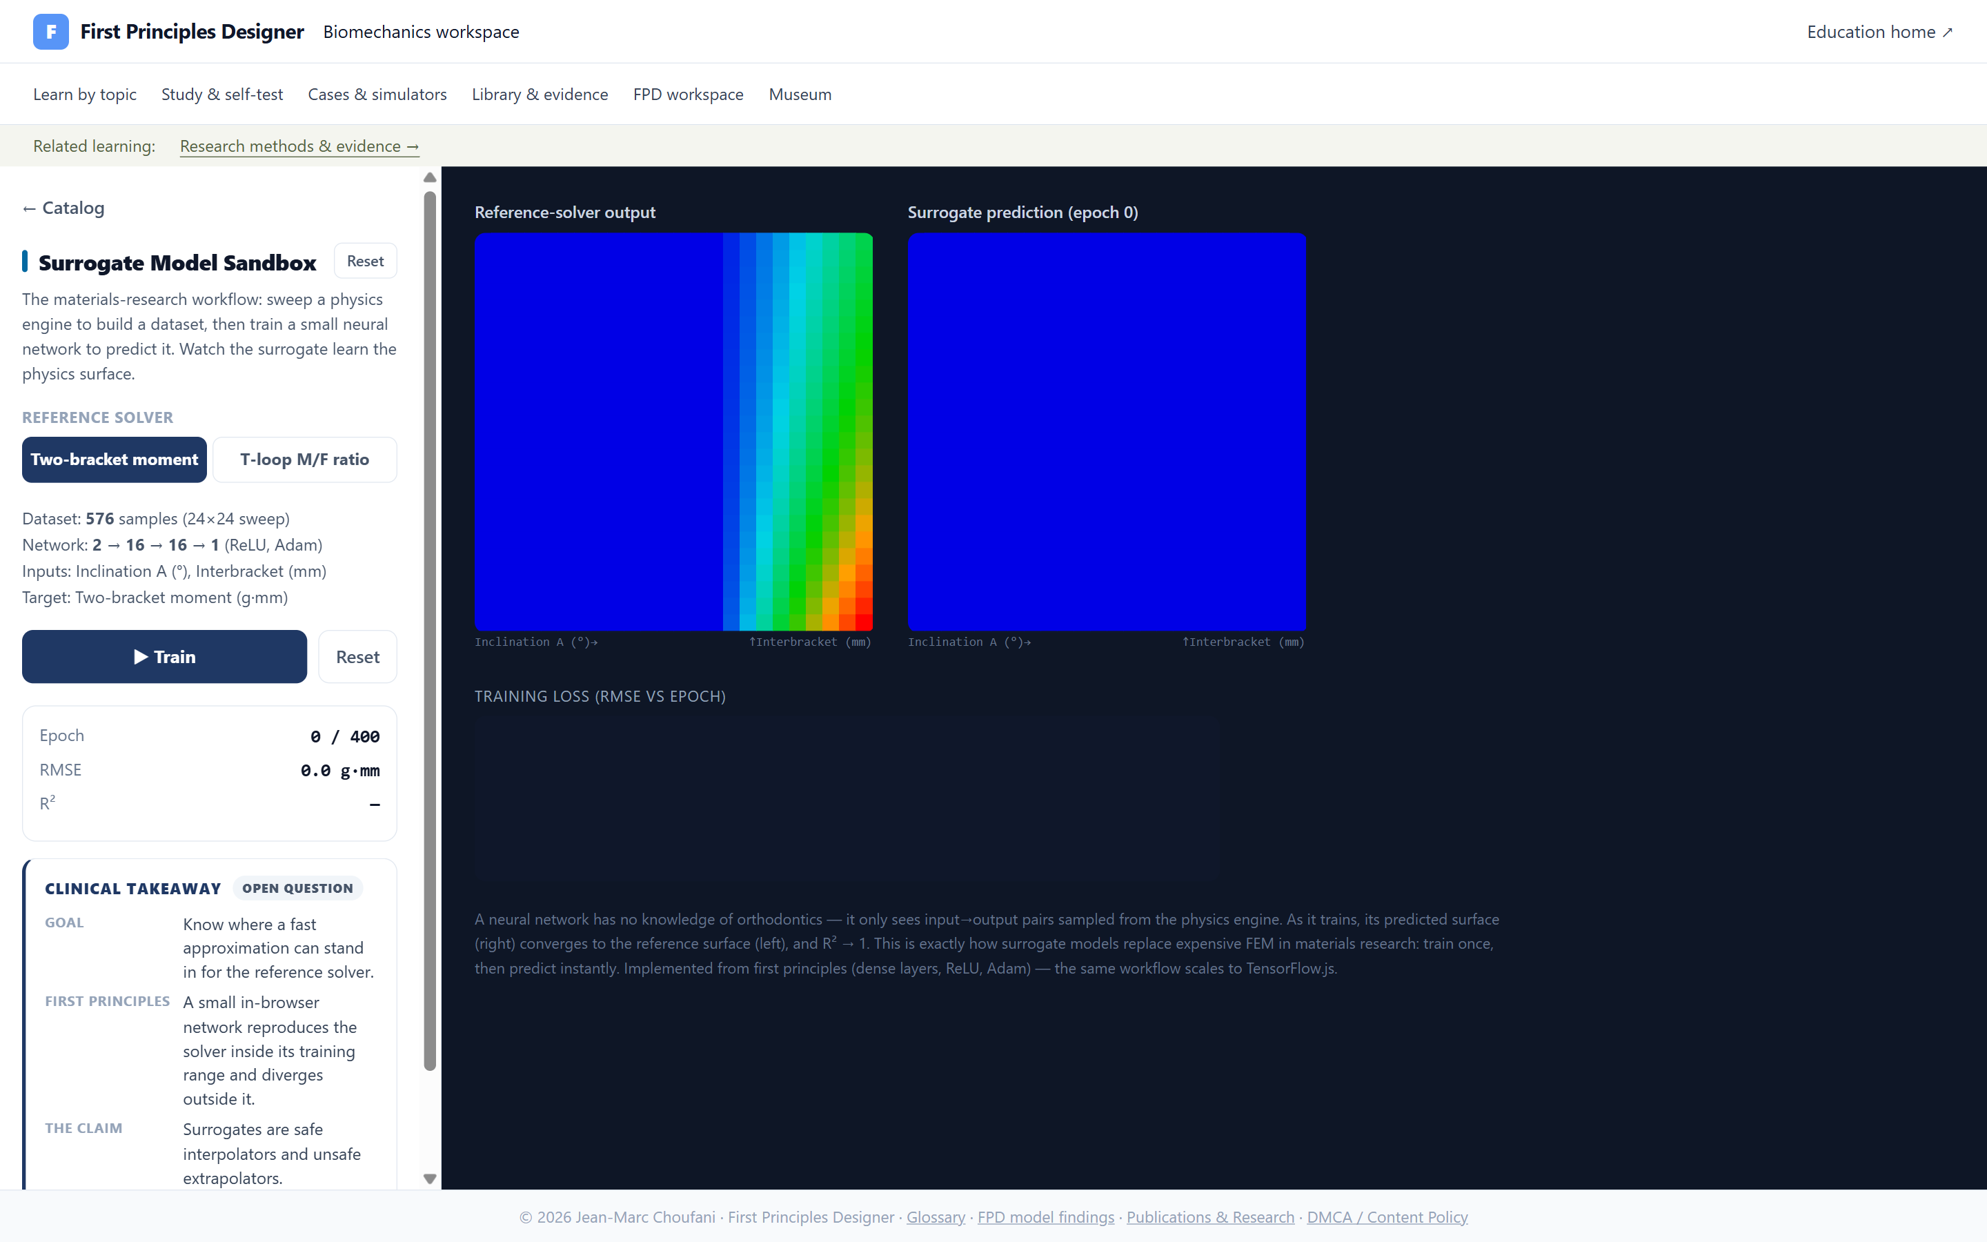Open the FPD model findings link
The height and width of the screenshot is (1242, 1987).
pos(1045,1216)
